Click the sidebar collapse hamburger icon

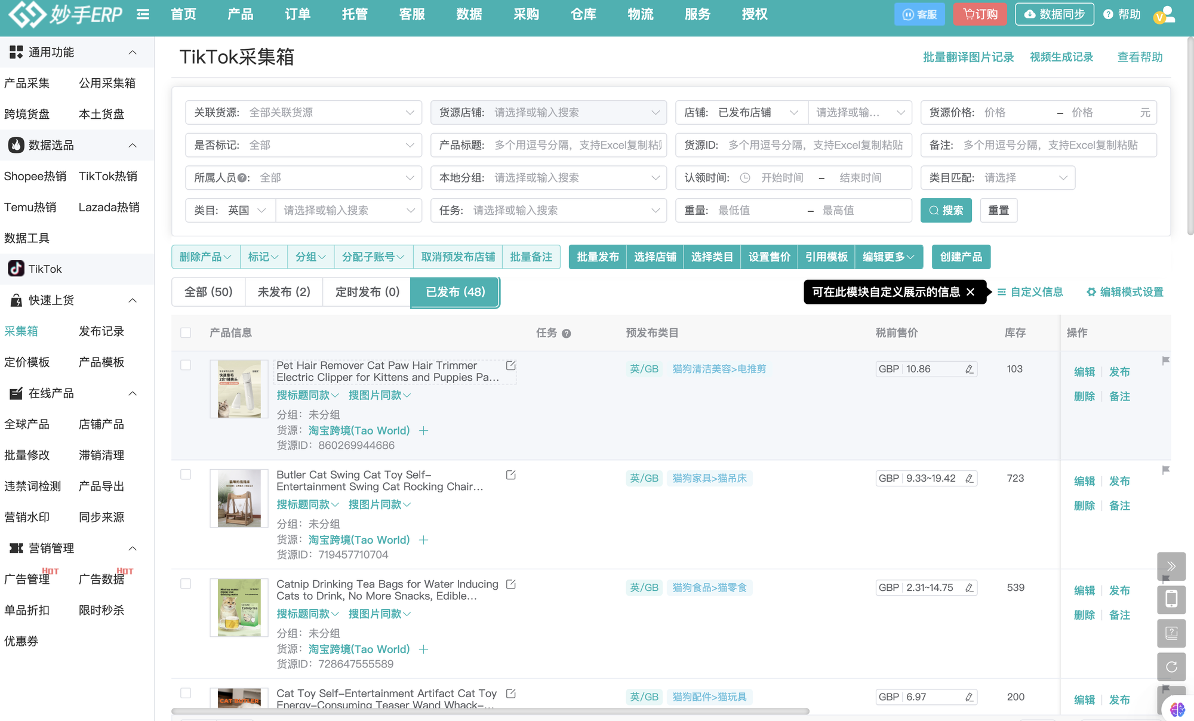pyautogui.click(x=143, y=14)
